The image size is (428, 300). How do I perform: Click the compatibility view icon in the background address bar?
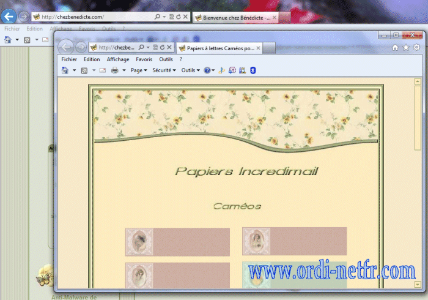pos(171,17)
